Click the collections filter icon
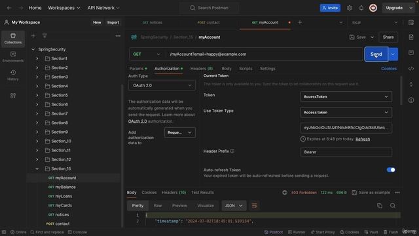The width and height of the screenshot is (419, 236). pyautogui.click(x=45, y=36)
